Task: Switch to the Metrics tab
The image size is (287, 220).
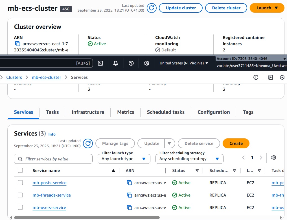Action: tap(126, 112)
